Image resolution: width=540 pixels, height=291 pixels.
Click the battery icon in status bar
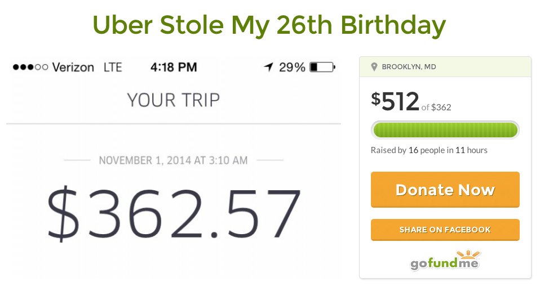coord(322,67)
